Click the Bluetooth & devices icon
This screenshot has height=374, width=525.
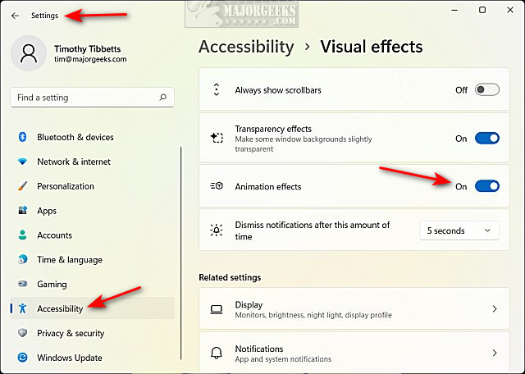22,137
